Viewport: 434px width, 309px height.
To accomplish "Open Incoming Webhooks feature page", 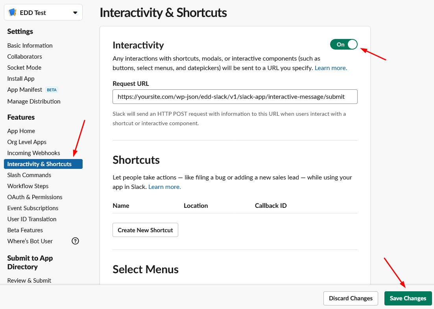I will pos(33,153).
